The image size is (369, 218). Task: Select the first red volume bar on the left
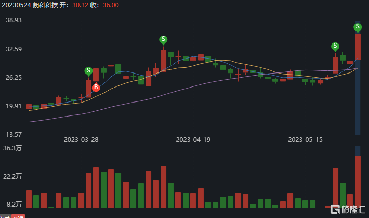click(29, 199)
